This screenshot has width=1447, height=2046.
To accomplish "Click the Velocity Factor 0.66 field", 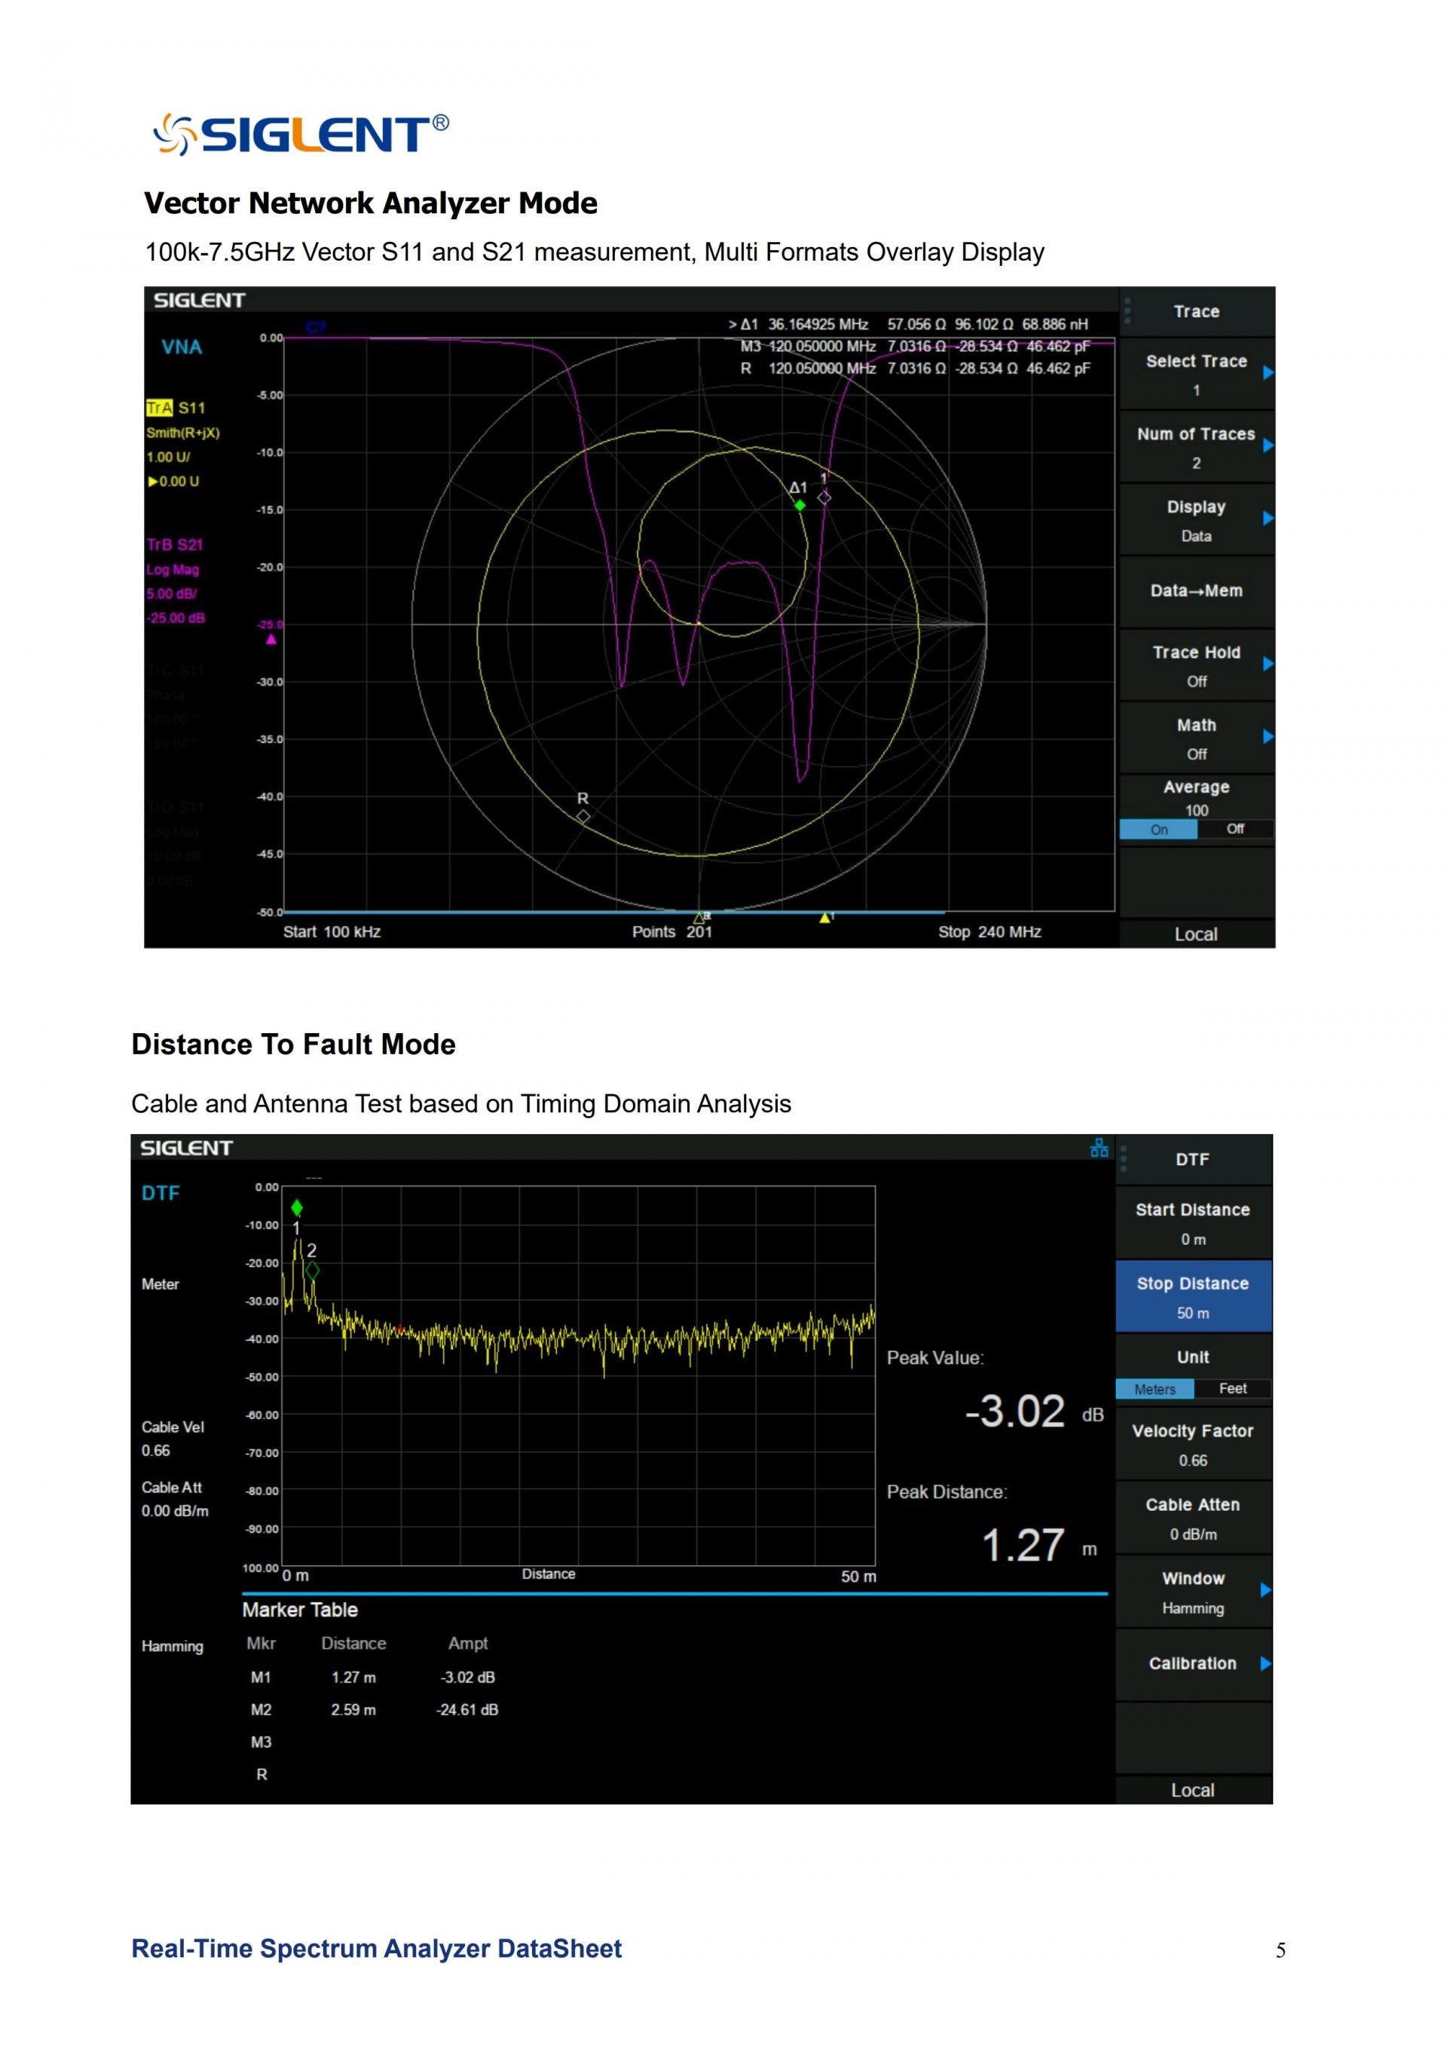I will pyautogui.click(x=1192, y=1444).
